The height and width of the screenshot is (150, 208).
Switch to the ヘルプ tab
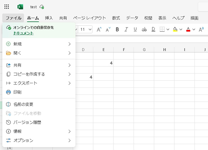178,18
